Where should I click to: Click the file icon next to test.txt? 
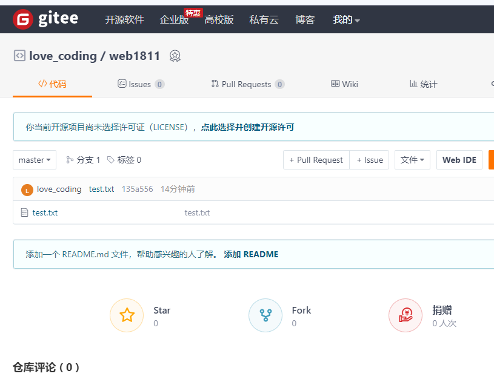pos(24,212)
